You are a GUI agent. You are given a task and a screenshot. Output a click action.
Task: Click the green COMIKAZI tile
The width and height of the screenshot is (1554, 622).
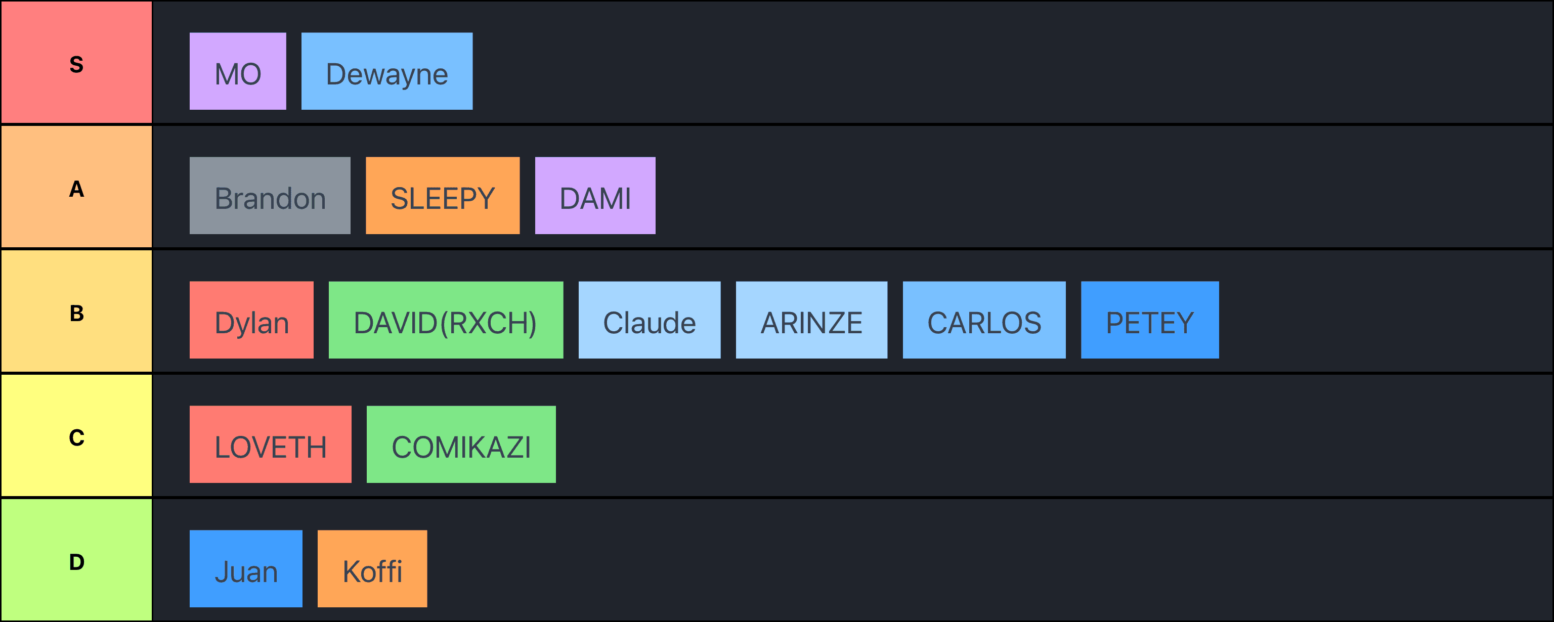461,444
